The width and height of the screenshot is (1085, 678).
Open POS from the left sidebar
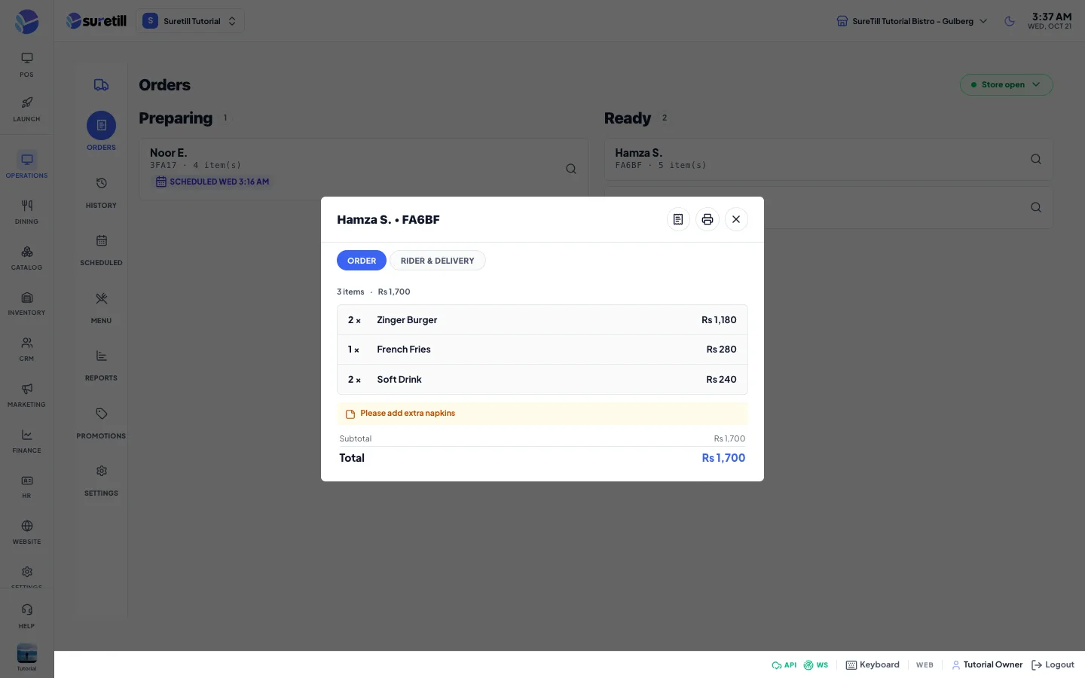[26, 65]
